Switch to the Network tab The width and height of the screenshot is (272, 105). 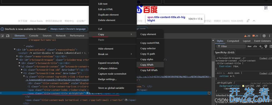point(61,36)
